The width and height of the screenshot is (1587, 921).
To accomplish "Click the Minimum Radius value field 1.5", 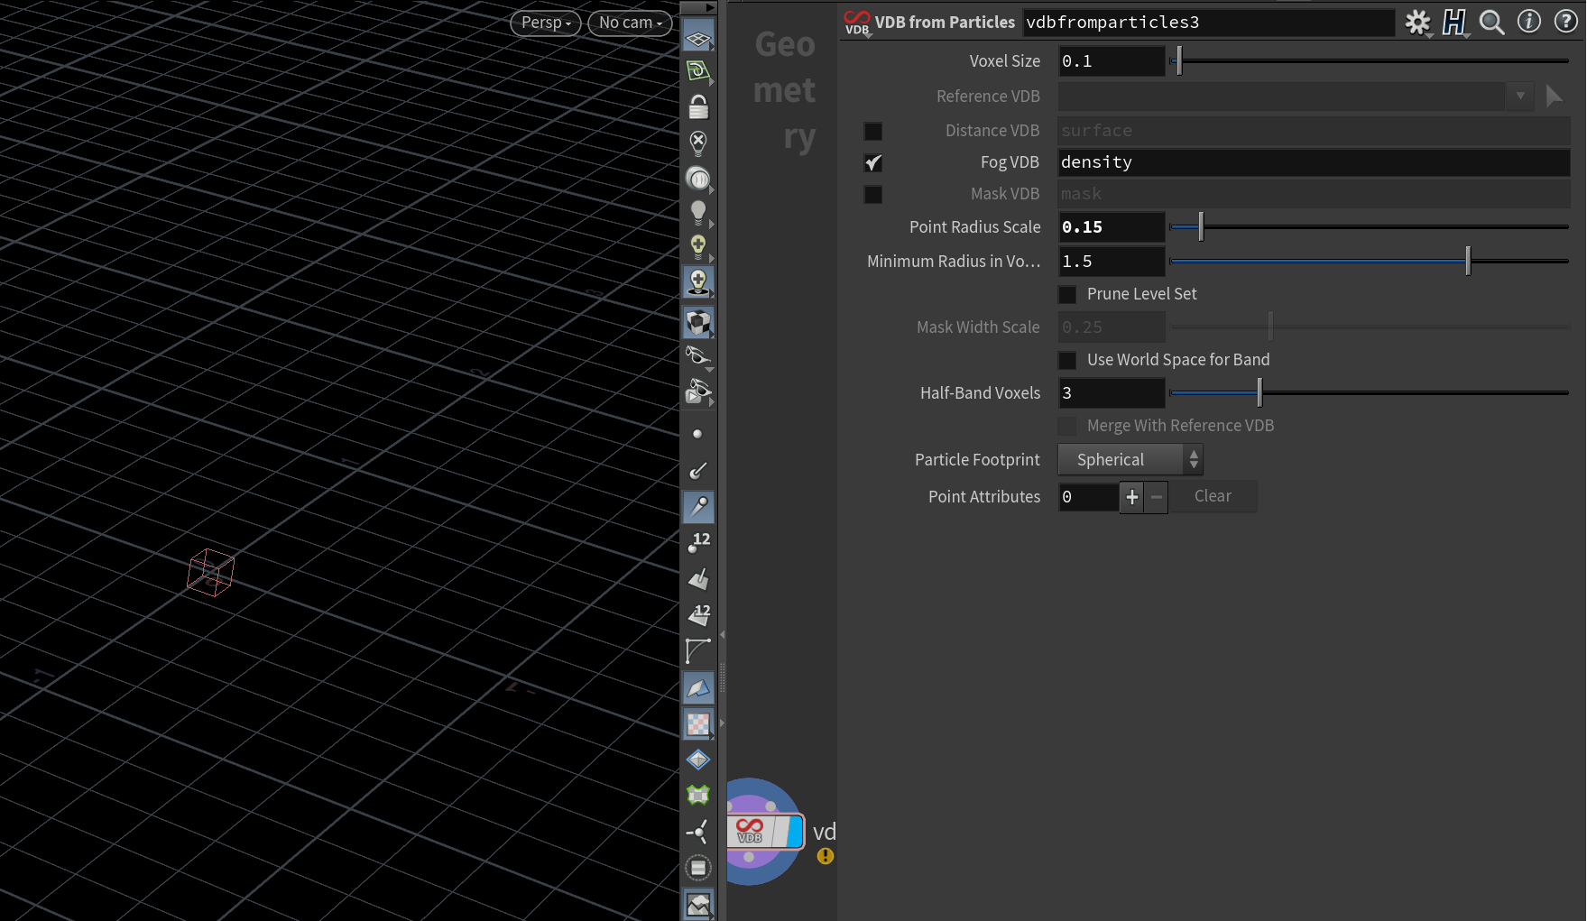I will click(1112, 262).
